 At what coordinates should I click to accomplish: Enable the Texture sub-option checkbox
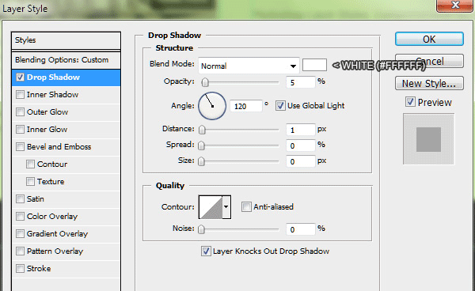coord(30,182)
